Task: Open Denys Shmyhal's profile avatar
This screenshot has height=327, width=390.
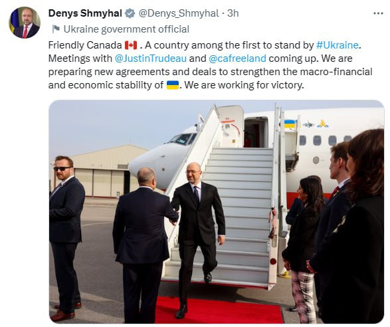Action: pyautogui.click(x=25, y=23)
